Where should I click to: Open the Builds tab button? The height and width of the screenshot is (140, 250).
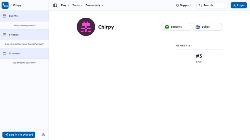pyautogui.click(x=207, y=27)
